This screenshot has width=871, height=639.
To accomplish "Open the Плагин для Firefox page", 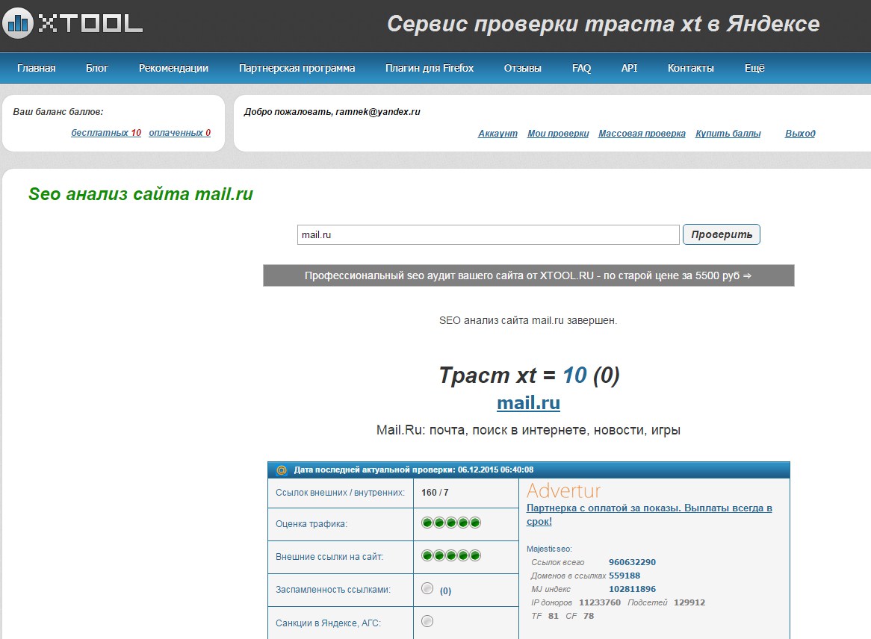I will [430, 68].
